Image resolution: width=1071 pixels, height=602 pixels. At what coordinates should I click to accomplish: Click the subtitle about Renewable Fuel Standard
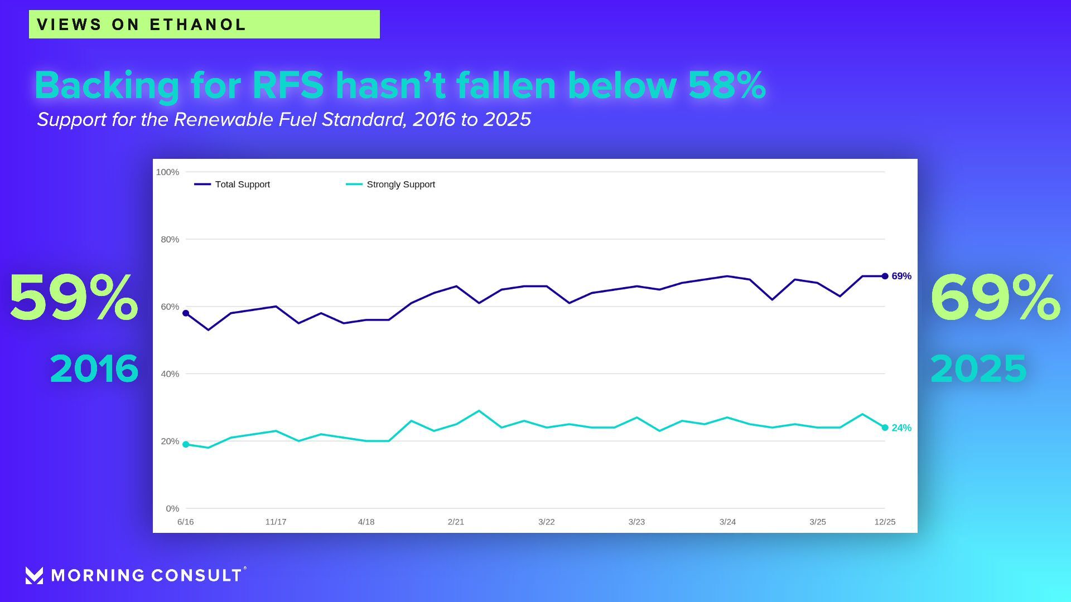pyautogui.click(x=283, y=119)
